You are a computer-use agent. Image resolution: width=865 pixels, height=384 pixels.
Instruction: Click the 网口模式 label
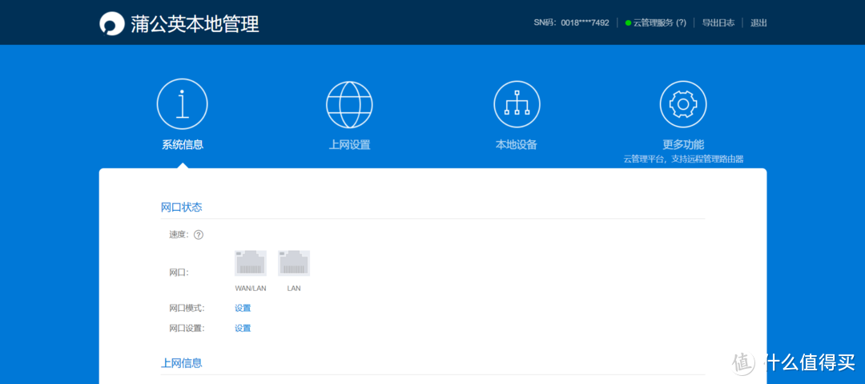click(x=187, y=309)
